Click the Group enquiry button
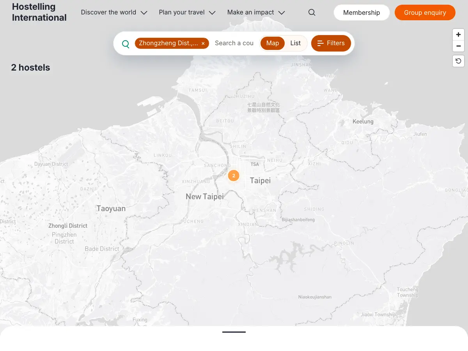Image resolution: width=468 pixels, height=351 pixels. tap(425, 12)
